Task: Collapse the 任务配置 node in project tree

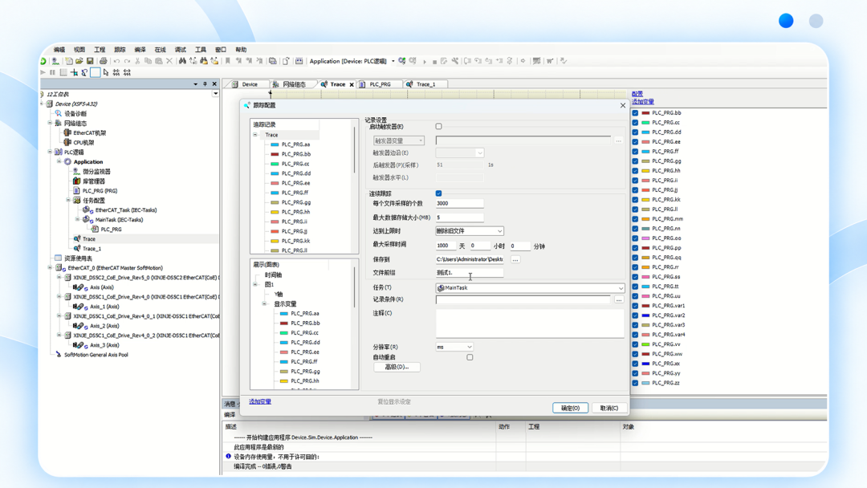Action: (68, 200)
